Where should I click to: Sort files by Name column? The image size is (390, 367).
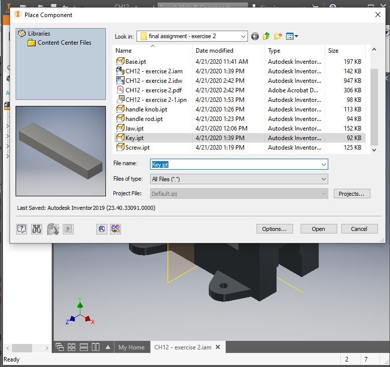[153, 51]
